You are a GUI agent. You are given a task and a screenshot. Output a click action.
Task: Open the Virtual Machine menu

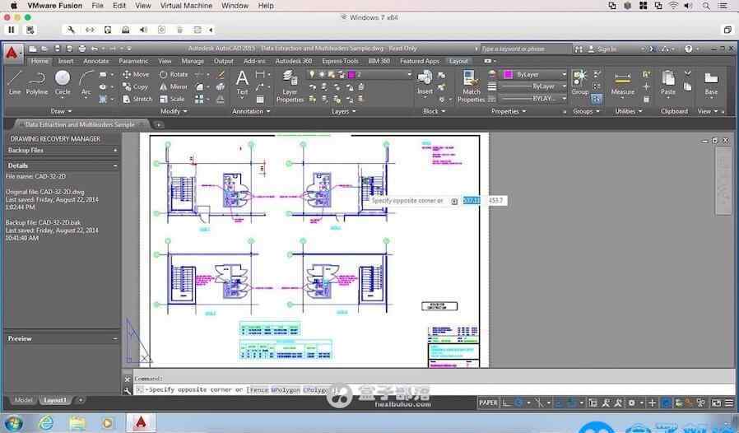pos(186,6)
